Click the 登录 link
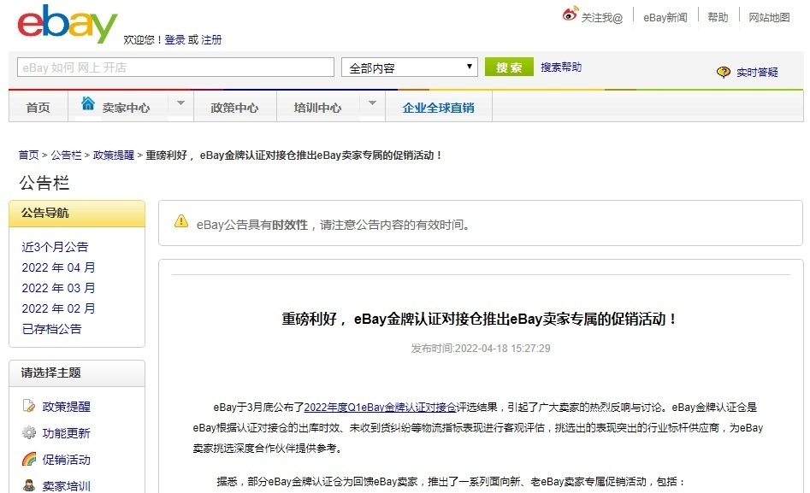Screen dimensions: 810x493 tap(174, 40)
